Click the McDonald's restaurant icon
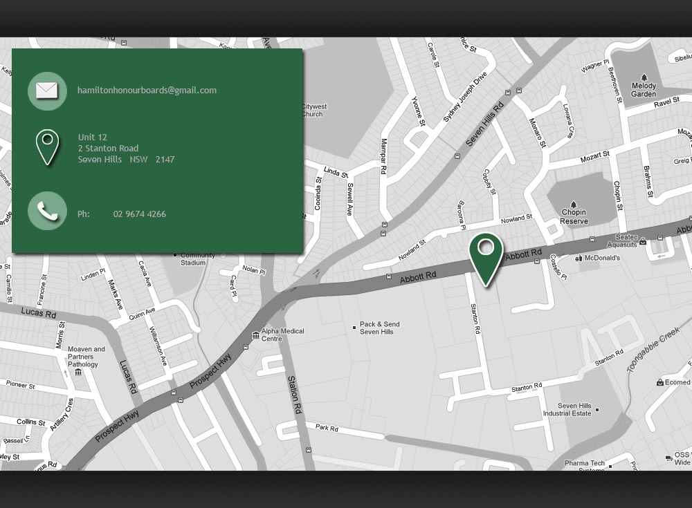Screen dimensions: 692x508 pos(579,258)
